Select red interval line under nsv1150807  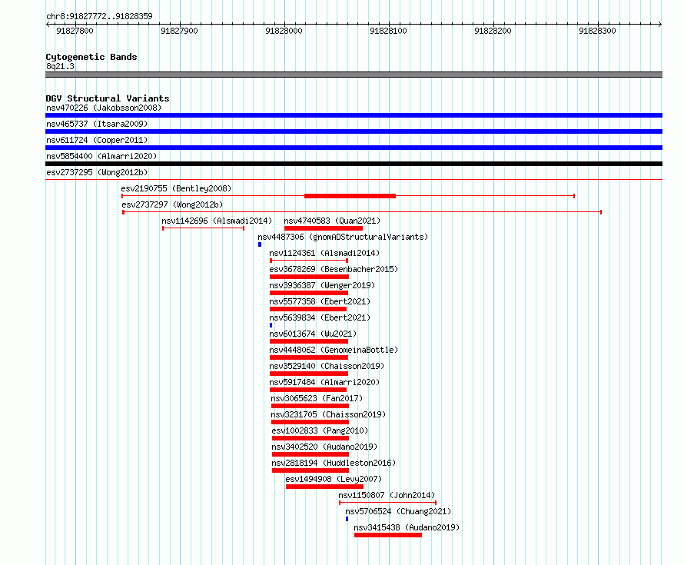[387, 503]
